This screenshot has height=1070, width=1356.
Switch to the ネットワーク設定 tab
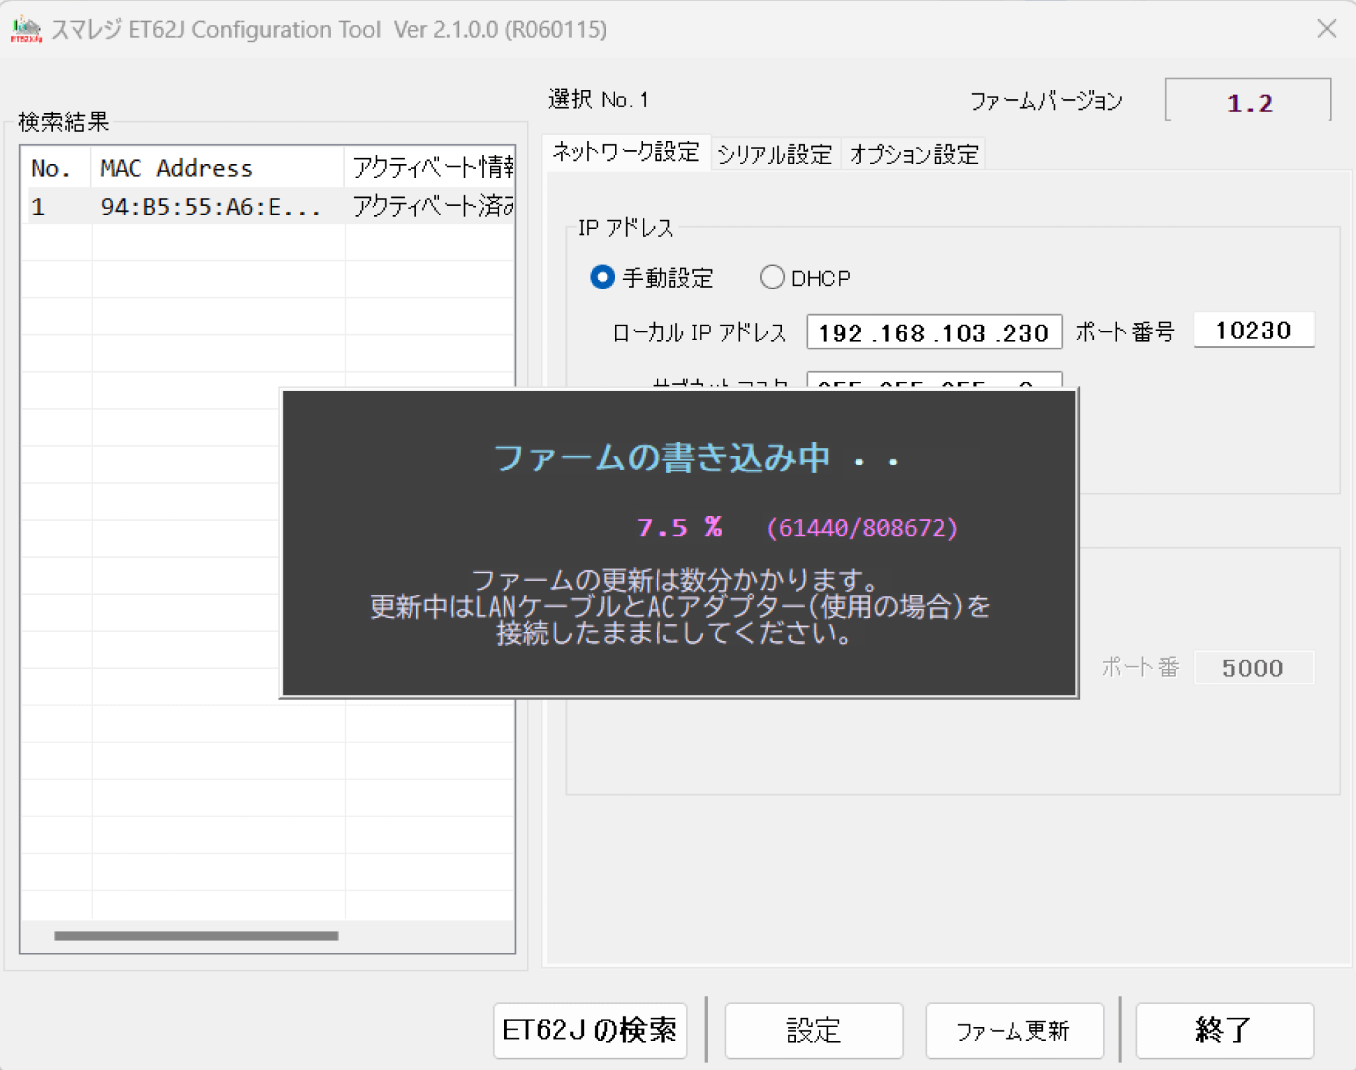click(626, 152)
